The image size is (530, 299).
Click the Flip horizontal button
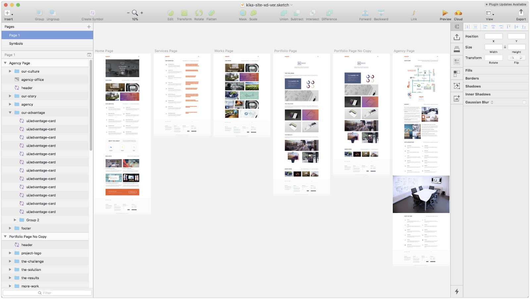(512, 58)
